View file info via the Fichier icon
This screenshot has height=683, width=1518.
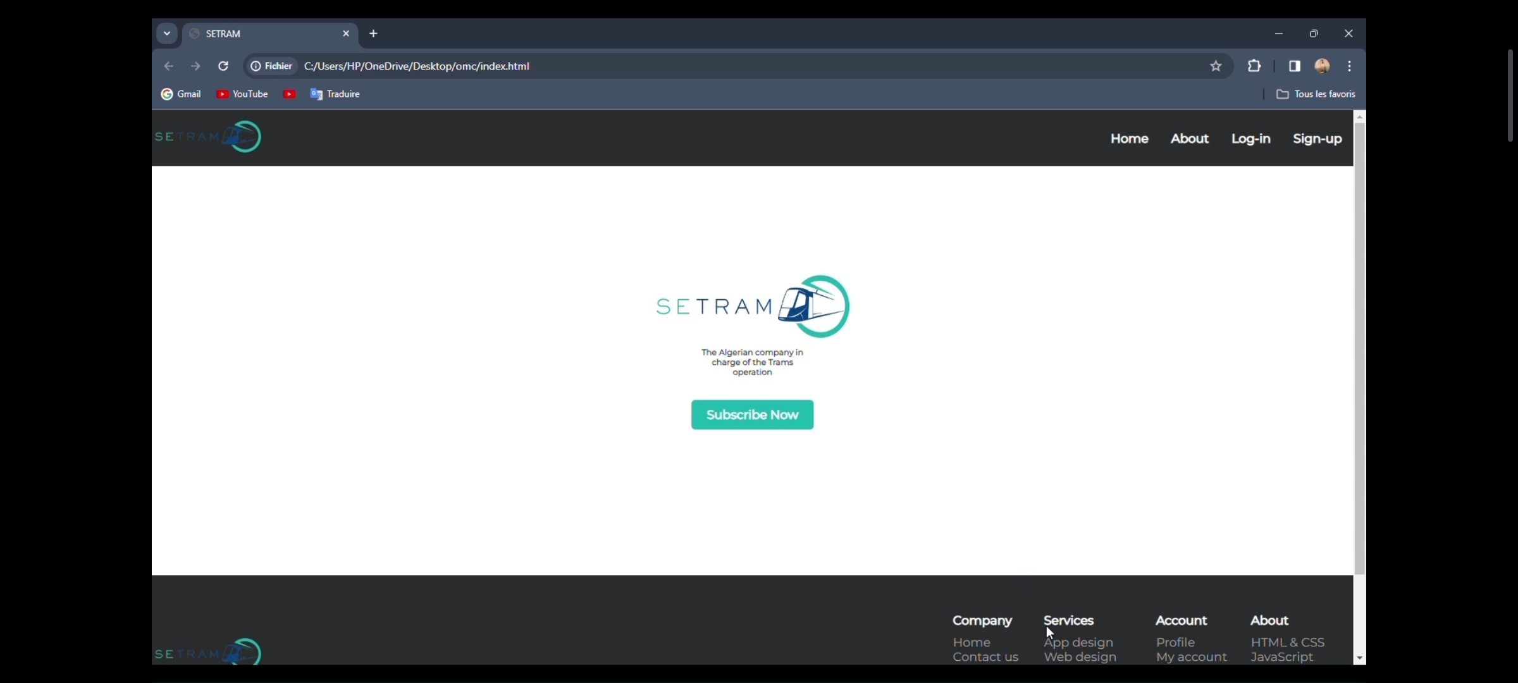pyautogui.click(x=256, y=66)
